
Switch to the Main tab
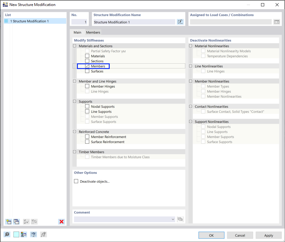coord(78,32)
